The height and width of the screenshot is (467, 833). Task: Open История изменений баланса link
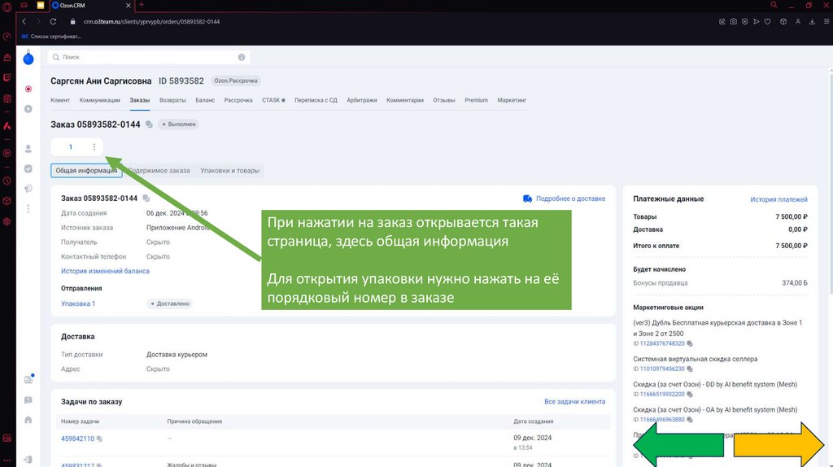[105, 271]
